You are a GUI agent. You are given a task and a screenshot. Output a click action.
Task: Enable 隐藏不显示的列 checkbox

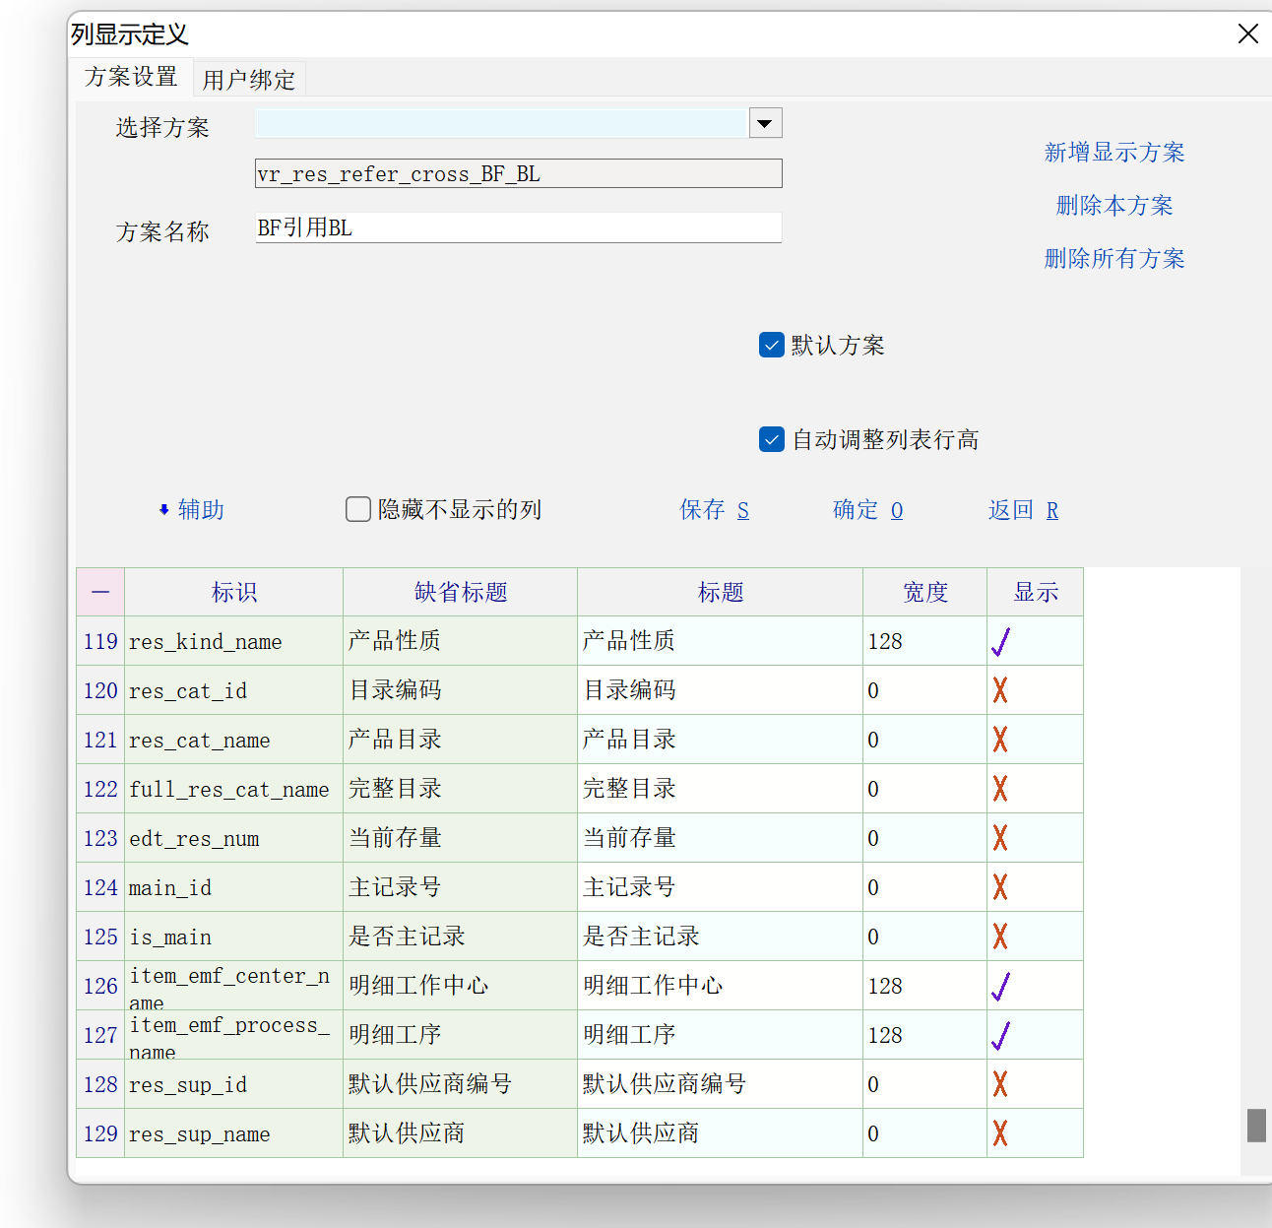pos(358,509)
